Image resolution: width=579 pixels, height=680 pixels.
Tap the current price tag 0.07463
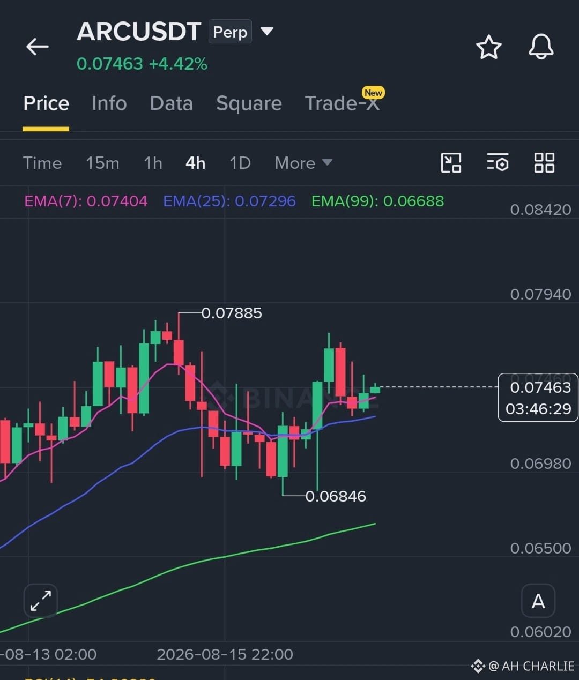(x=540, y=387)
